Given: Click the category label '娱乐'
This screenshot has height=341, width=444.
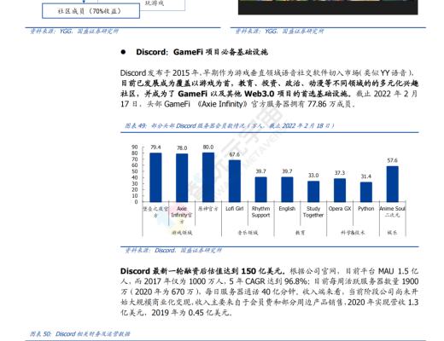Looking at the screenshot, I should tap(392, 233).
